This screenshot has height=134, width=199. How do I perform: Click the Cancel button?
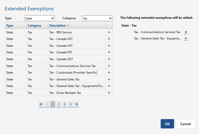pyautogui.click(x=185, y=124)
